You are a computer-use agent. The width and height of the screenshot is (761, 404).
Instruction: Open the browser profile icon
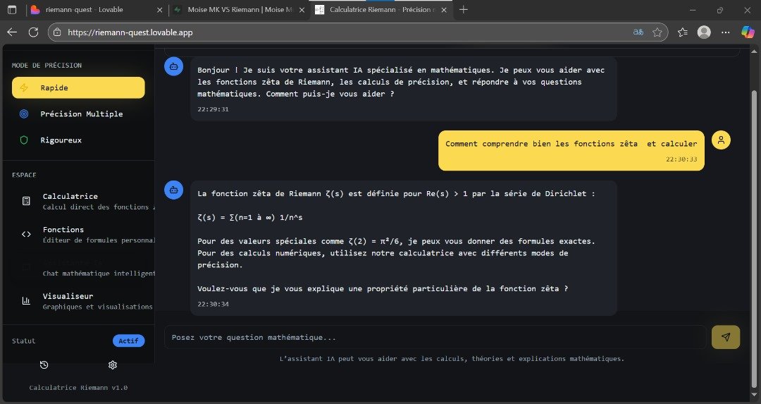704,32
